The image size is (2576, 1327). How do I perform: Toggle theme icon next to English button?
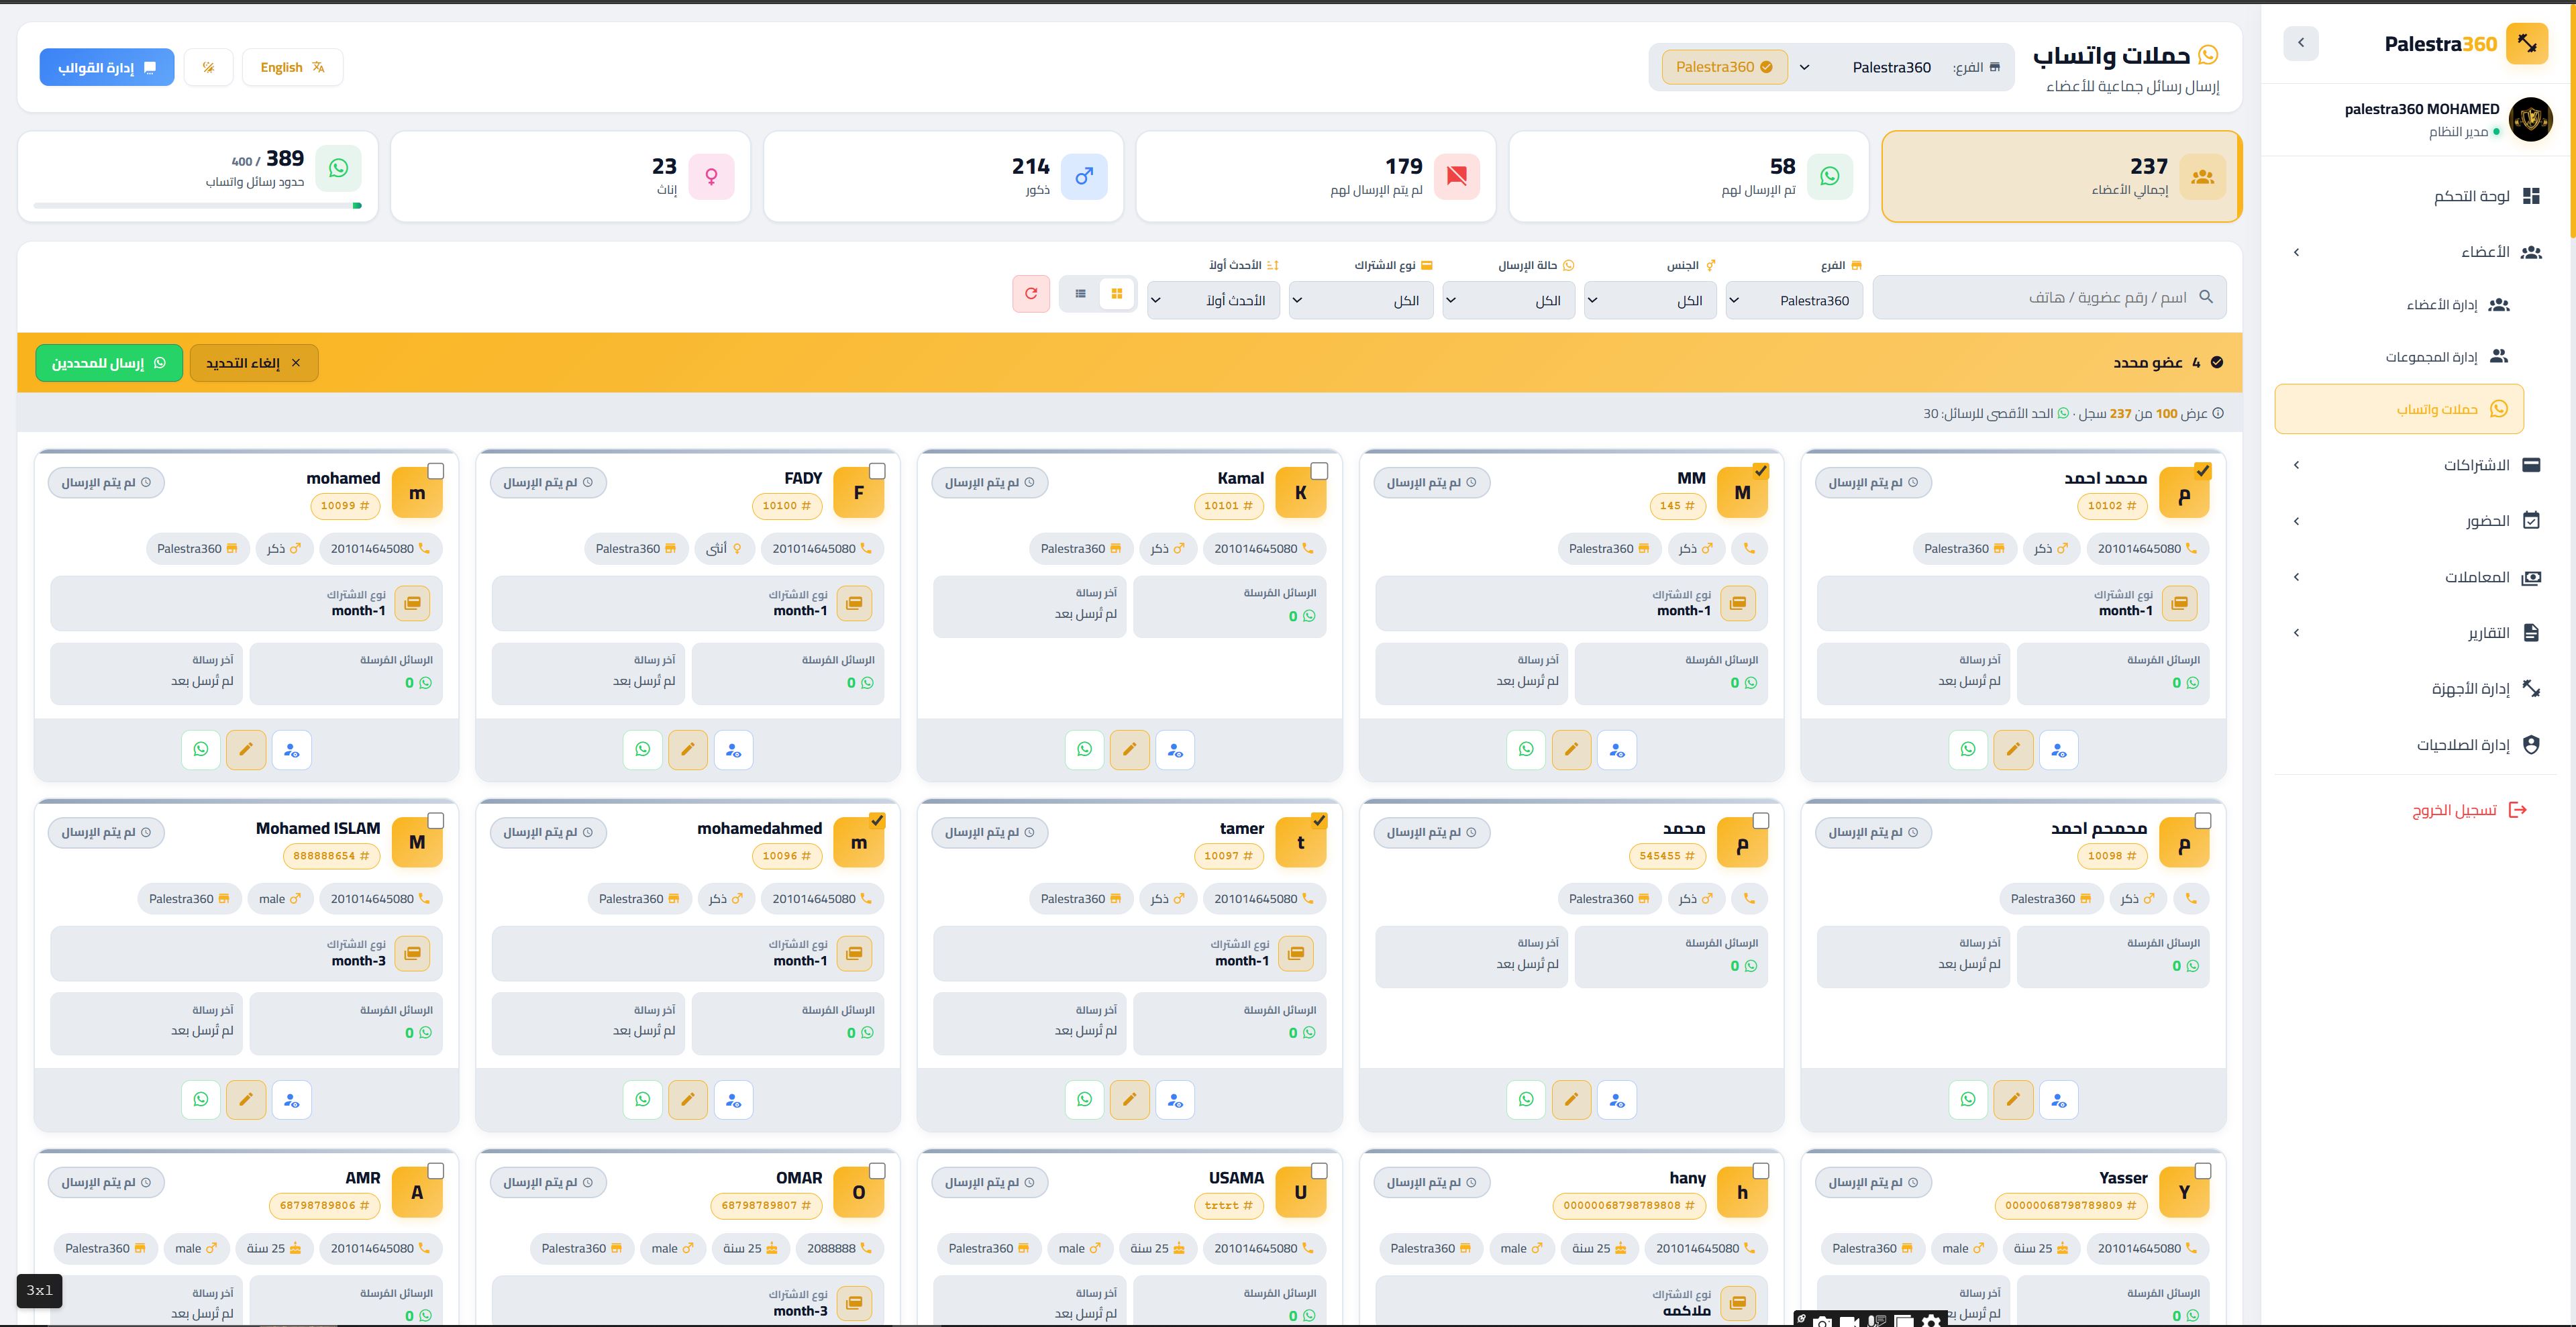209,67
